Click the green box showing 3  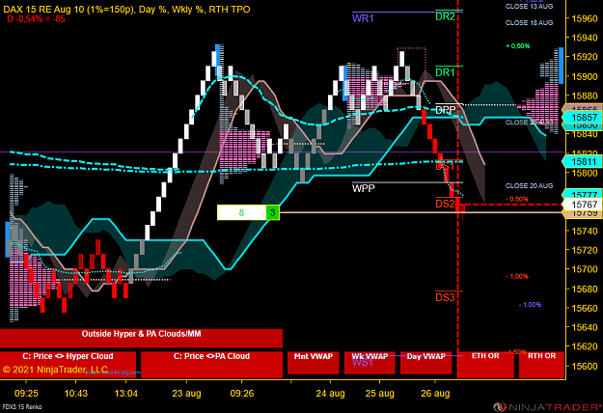pos(273,212)
